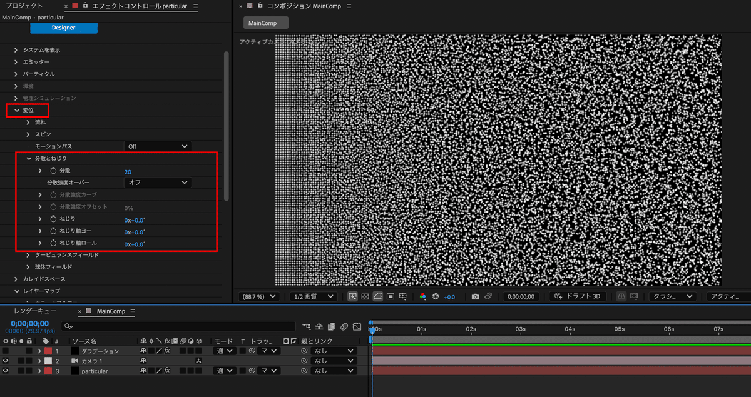Click the red label swatch of the particular layer
Viewport: 751px width, 397px height.
pos(47,370)
